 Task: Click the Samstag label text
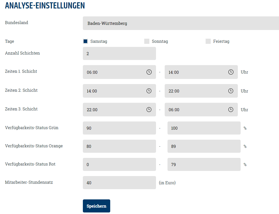pyautogui.click(x=99, y=41)
